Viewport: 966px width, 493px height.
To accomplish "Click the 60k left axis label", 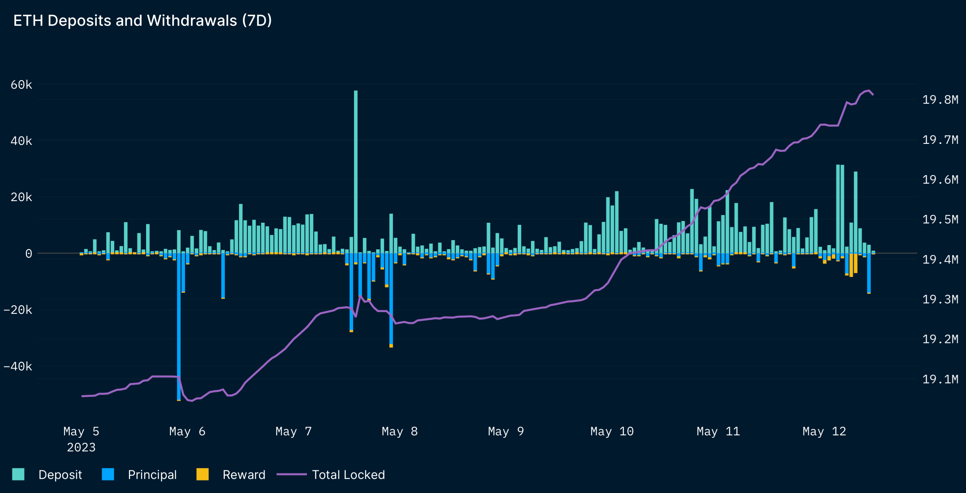I will [x=21, y=84].
